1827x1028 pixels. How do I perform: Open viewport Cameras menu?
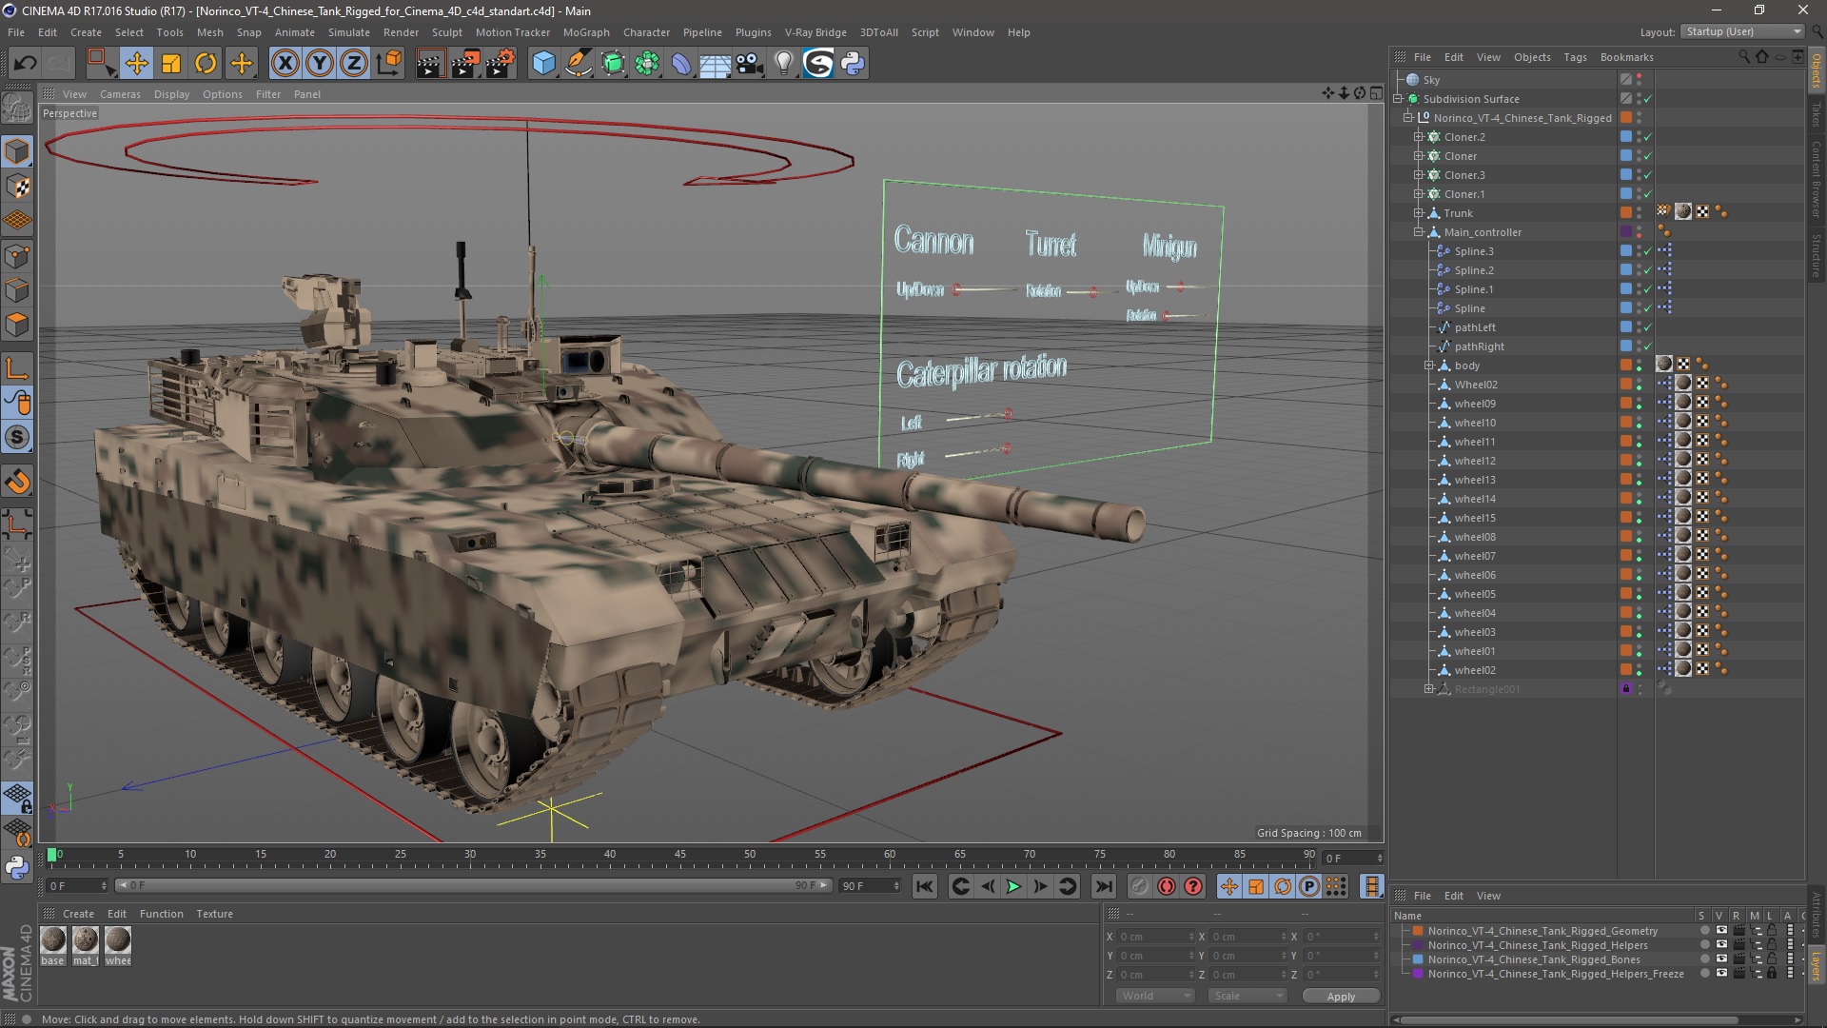[120, 94]
